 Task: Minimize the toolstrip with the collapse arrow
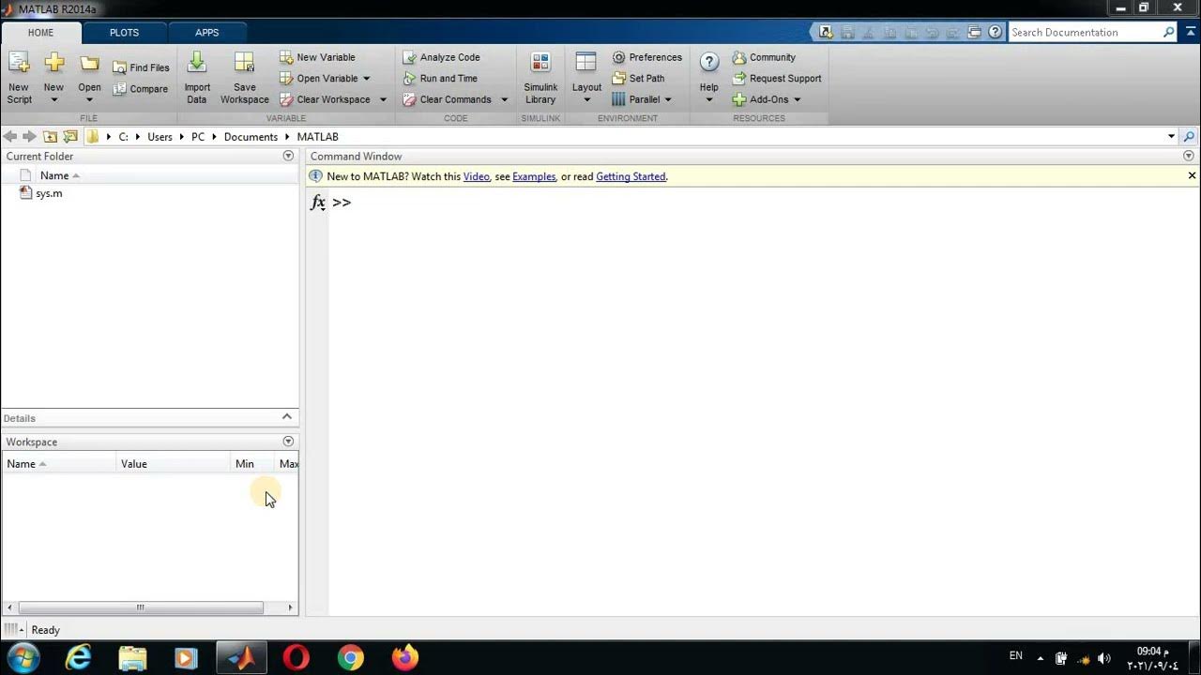(x=1190, y=32)
